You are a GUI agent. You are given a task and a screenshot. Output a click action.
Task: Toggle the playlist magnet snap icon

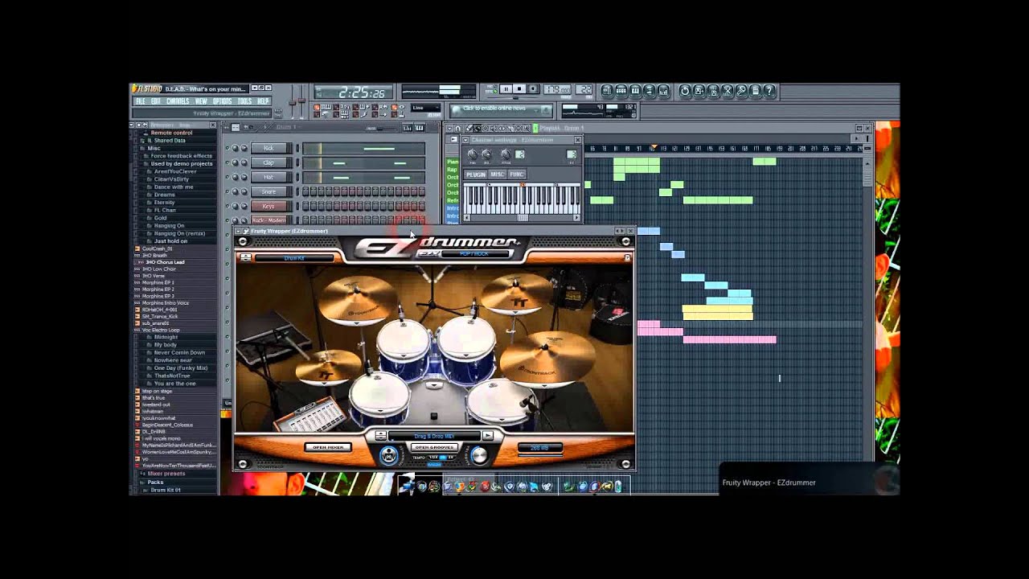(x=458, y=128)
